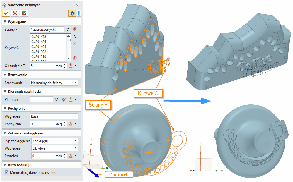Expand the Ściany F selection chevron

(x=67, y=29)
